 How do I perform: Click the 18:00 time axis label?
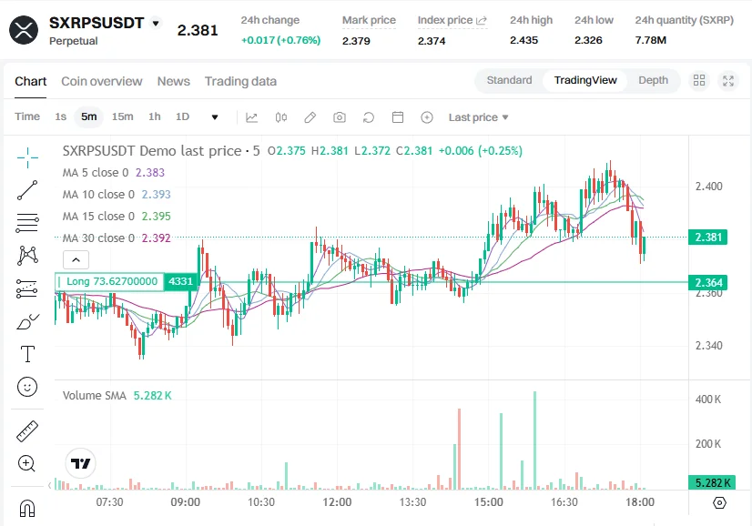tap(640, 502)
